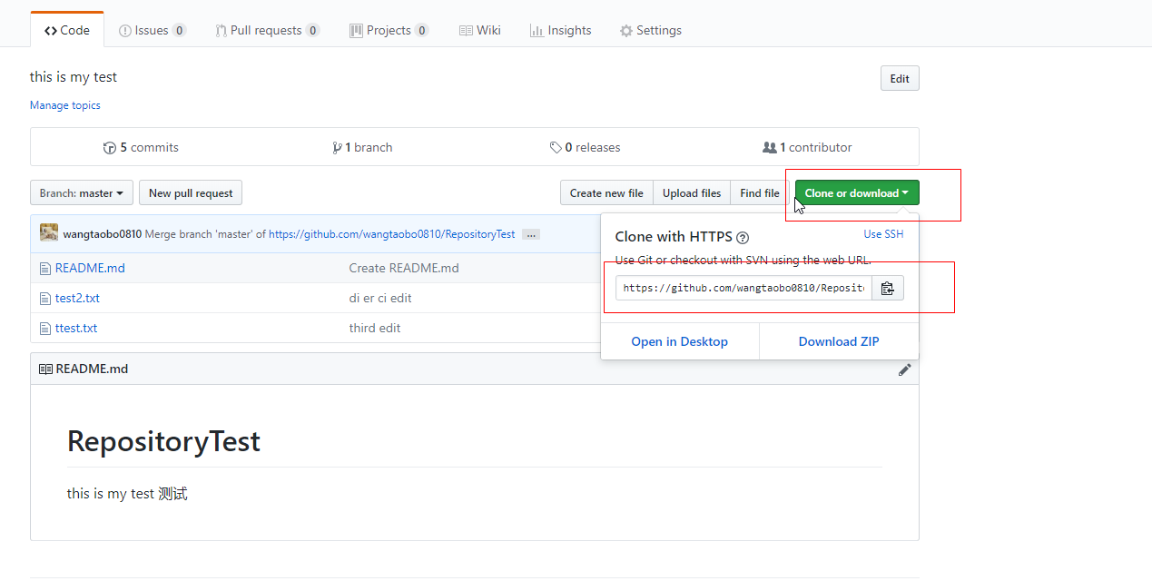The width and height of the screenshot is (1152, 581).
Task: Copy clone URL to clipboard
Action: pyautogui.click(x=888, y=289)
